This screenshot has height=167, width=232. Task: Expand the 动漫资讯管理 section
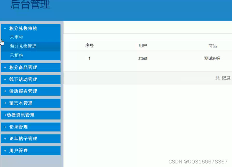point(31,115)
